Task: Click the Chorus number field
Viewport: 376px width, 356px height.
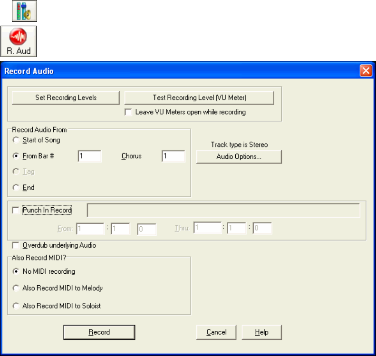Action: point(174,156)
